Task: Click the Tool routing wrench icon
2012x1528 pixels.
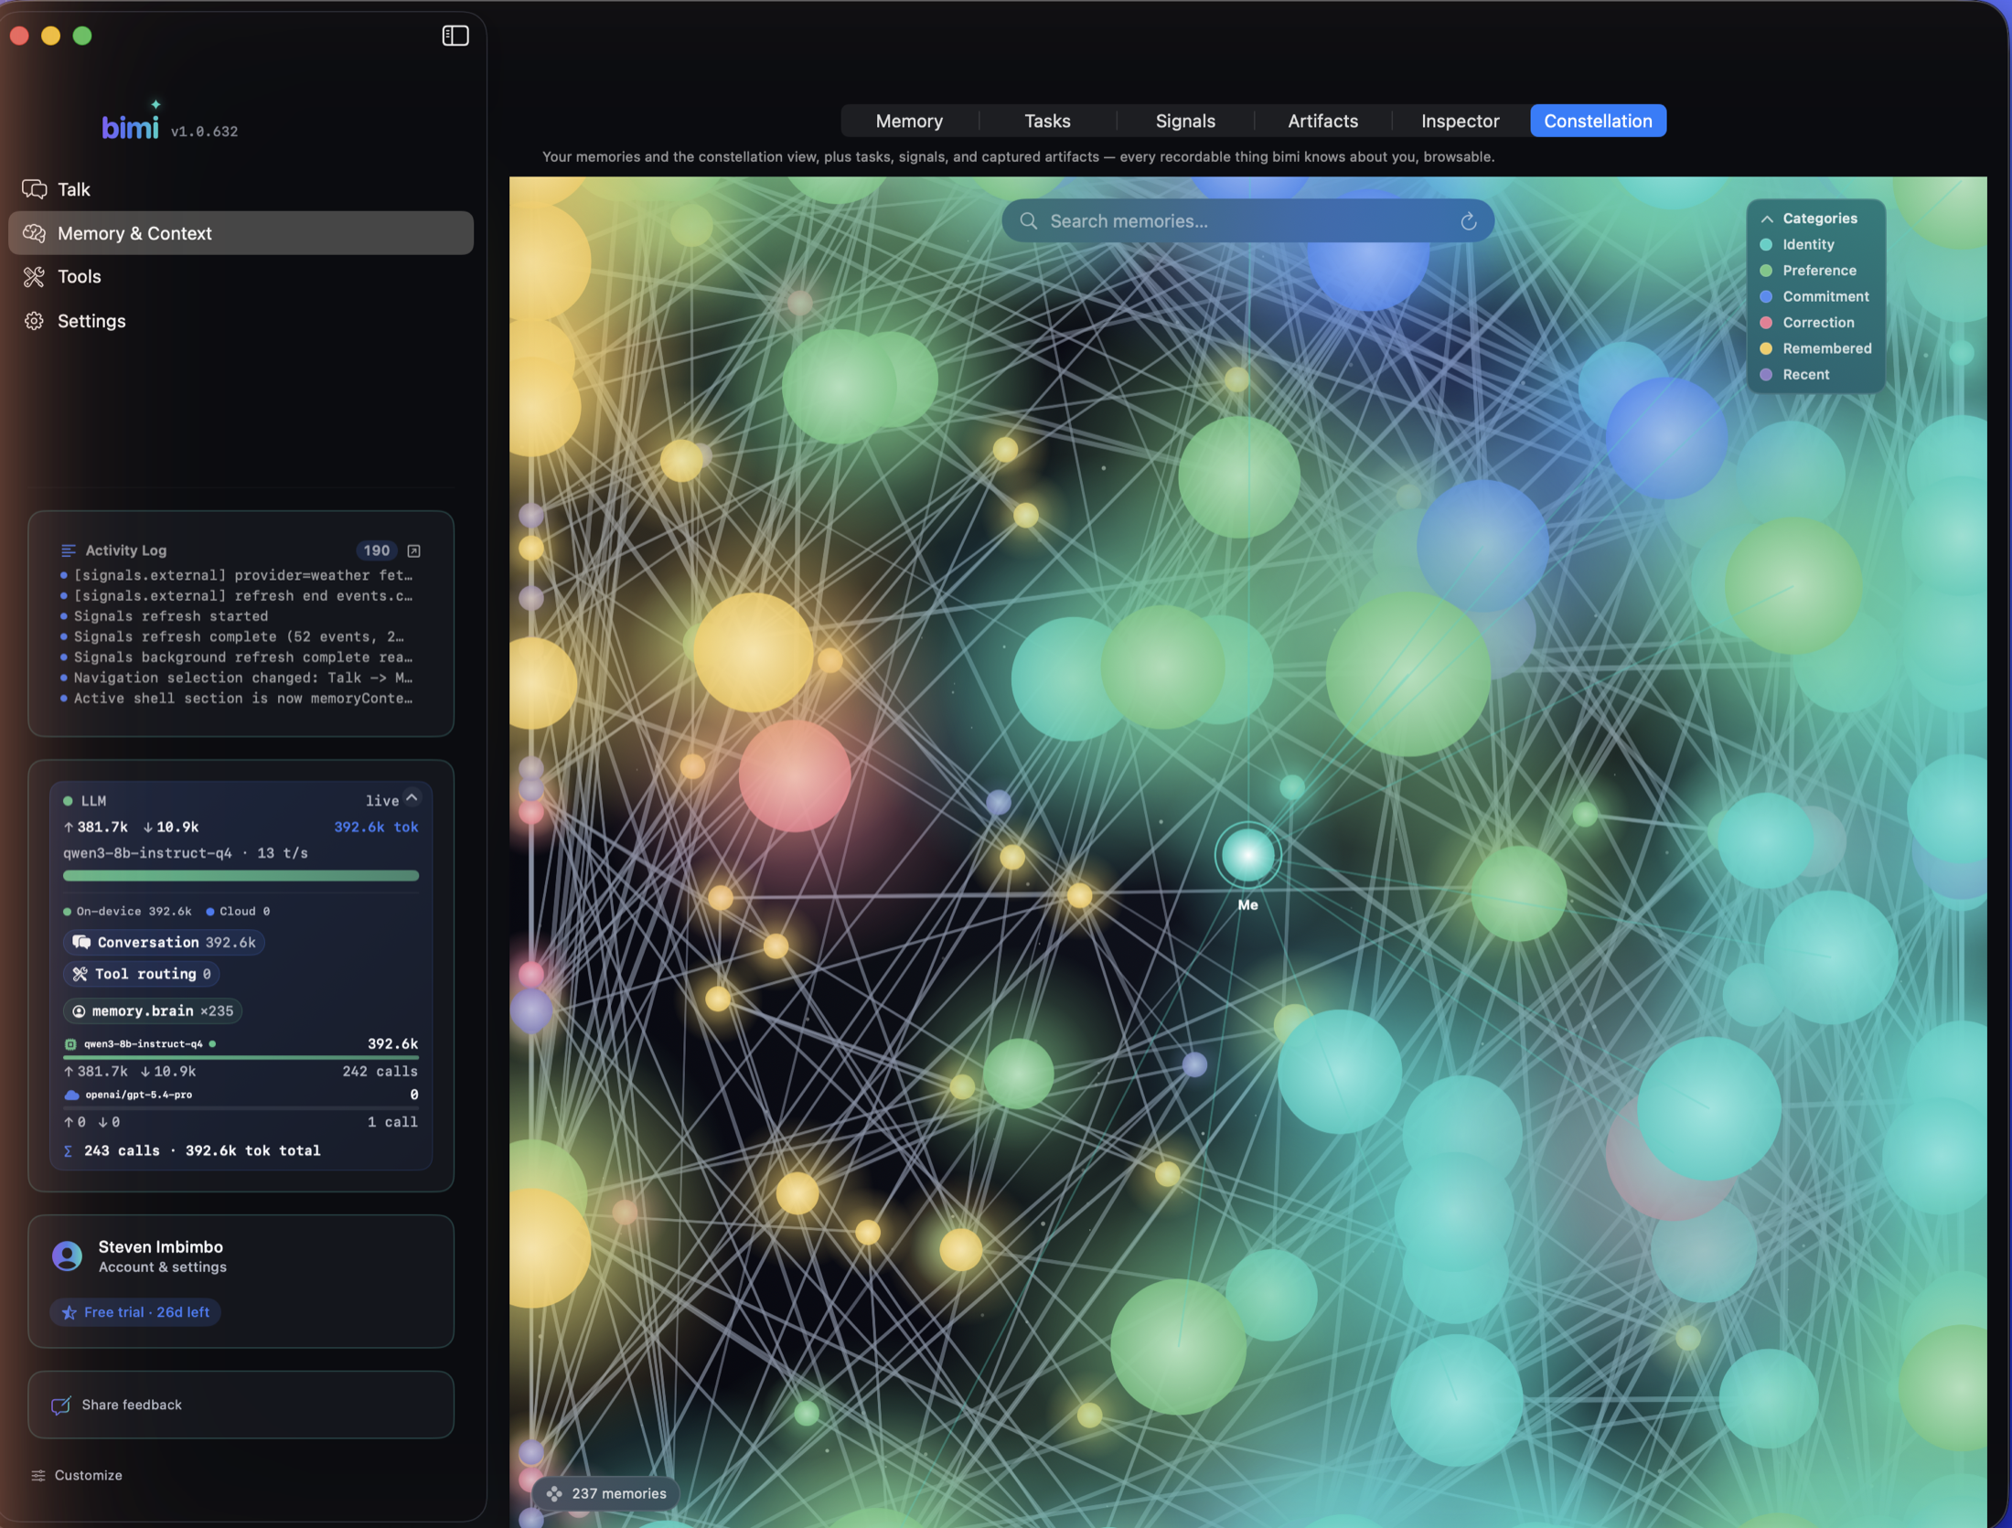Action: [80, 974]
